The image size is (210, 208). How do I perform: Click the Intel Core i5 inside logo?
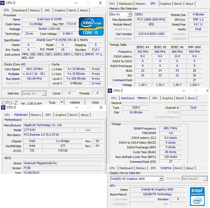[91, 26]
